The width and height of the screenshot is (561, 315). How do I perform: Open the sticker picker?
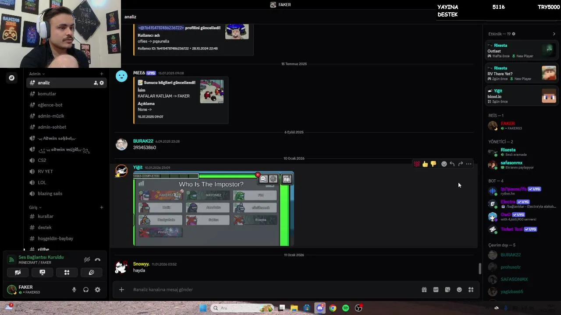pos(447,290)
